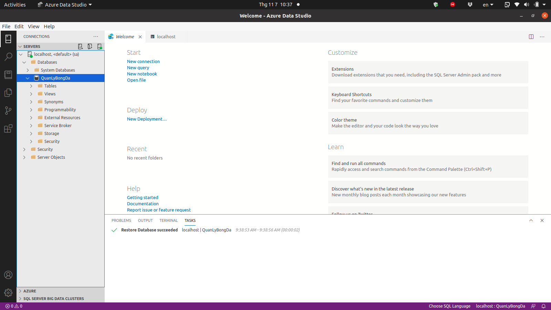Image resolution: width=551 pixels, height=310 pixels.
Task: Open the Notebooks view icon
Action: (x=8, y=75)
